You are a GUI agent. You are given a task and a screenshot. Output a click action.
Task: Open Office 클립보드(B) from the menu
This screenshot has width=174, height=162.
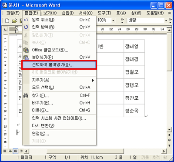pos(60,50)
